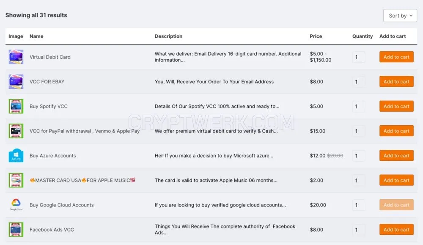The width and height of the screenshot is (423, 245).
Task: Click the $2.00 price for Apple Music card
Action: pyautogui.click(x=316, y=180)
